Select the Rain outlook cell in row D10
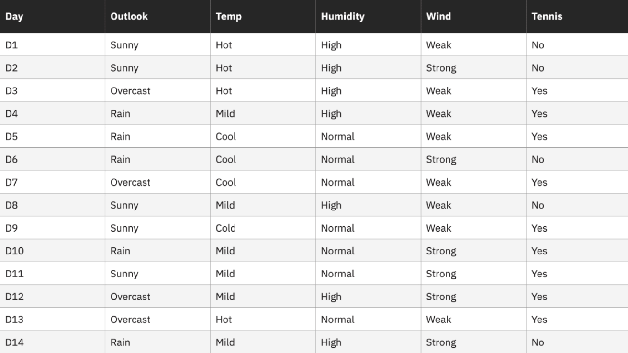Screen dimensions: 628x353 tap(157, 251)
